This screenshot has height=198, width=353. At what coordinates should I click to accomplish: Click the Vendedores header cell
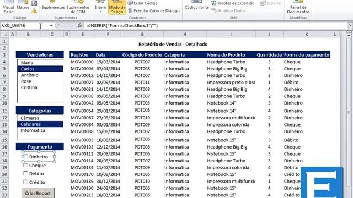[40, 55]
